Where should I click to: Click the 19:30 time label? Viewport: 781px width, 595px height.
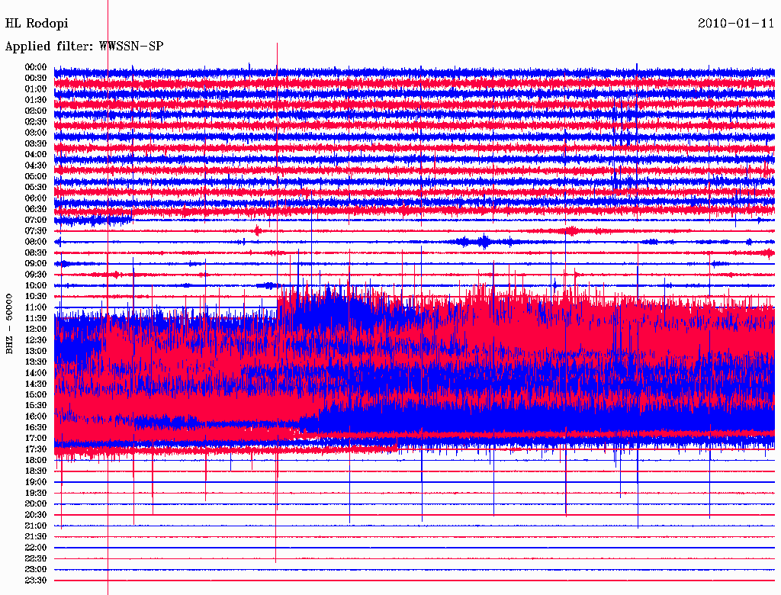pyautogui.click(x=36, y=493)
